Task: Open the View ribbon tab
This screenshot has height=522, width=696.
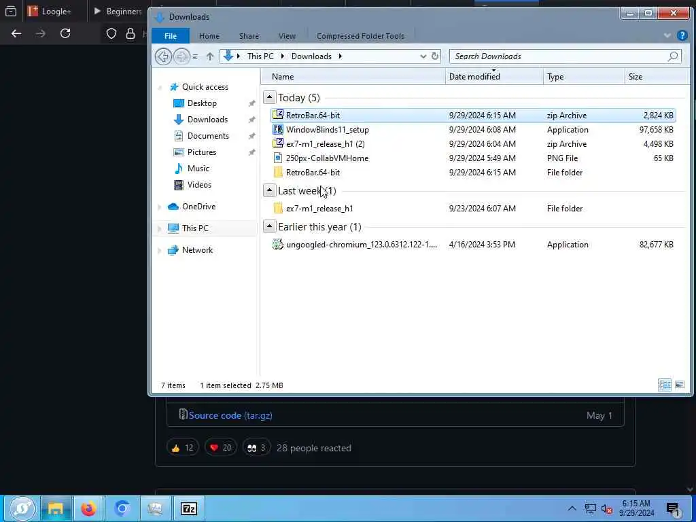Action: (287, 36)
